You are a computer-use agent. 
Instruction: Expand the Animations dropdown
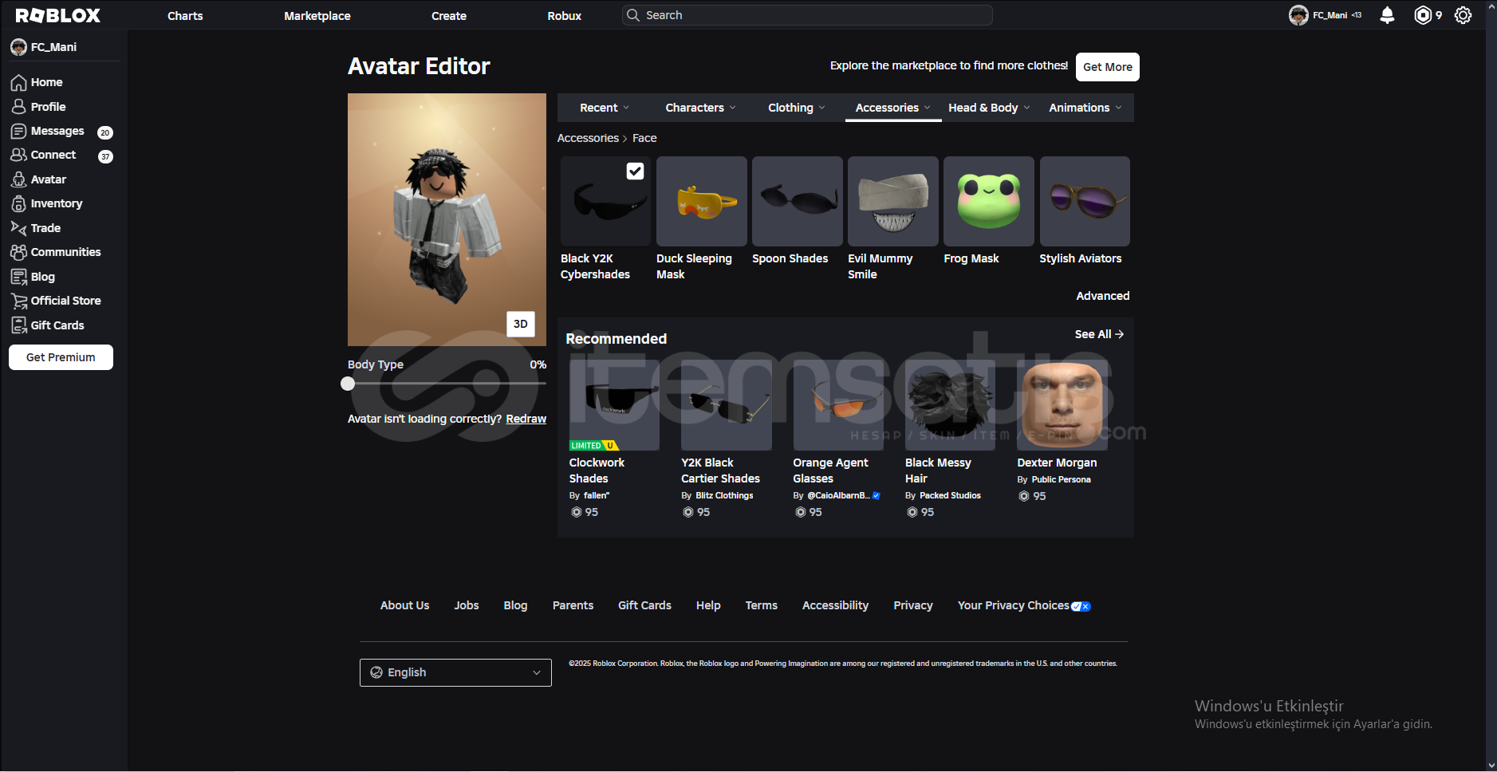point(1085,108)
